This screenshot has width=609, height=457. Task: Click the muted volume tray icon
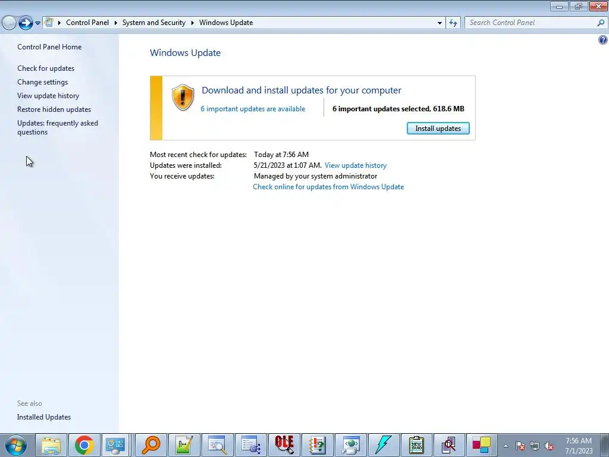coord(549,446)
